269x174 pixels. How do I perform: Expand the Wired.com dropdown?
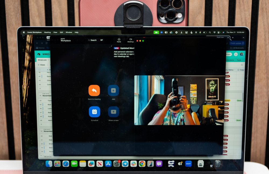point(44,60)
